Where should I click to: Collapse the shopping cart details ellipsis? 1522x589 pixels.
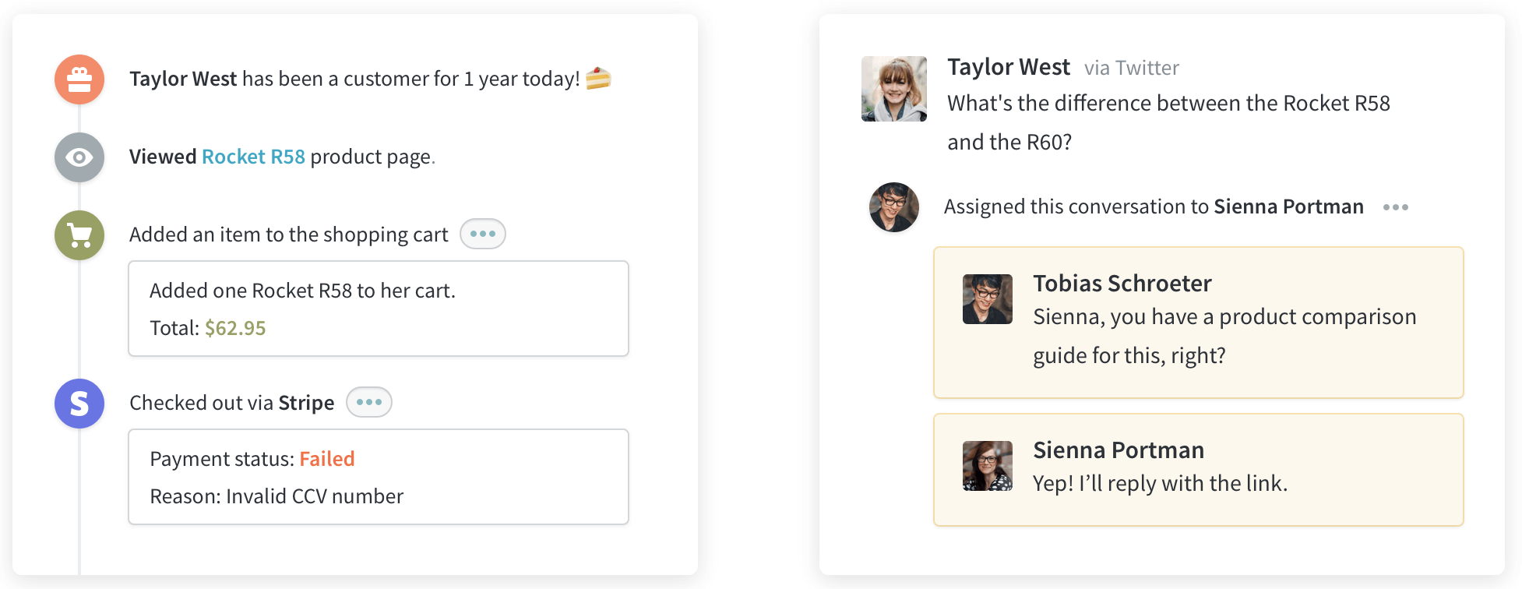(483, 234)
